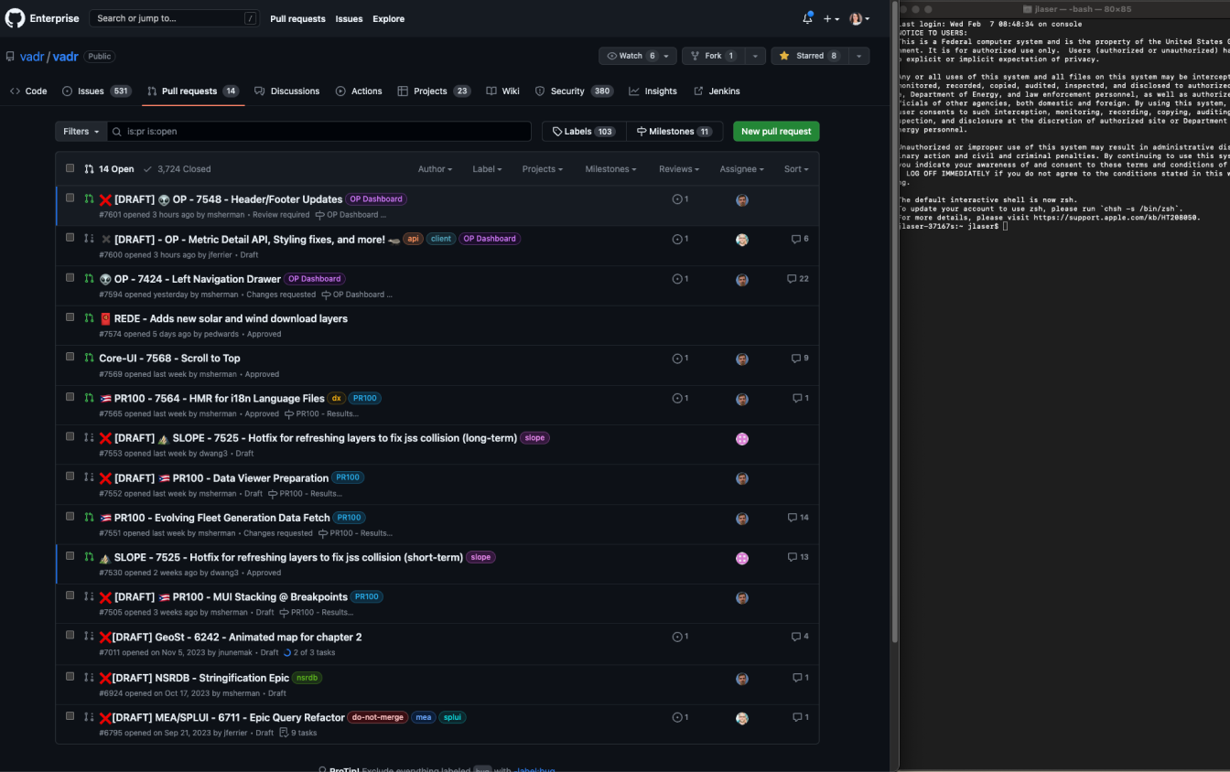Open the plus create-new menu icon
Viewport: 1230px width, 772px height.
pos(831,18)
